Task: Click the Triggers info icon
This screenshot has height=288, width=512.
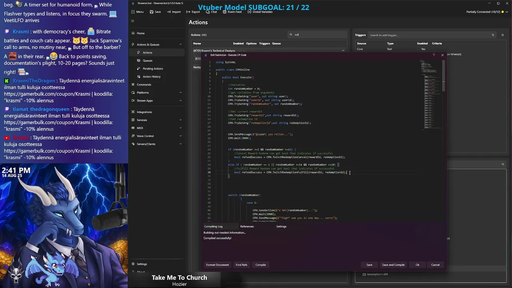Action: coord(503,35)
